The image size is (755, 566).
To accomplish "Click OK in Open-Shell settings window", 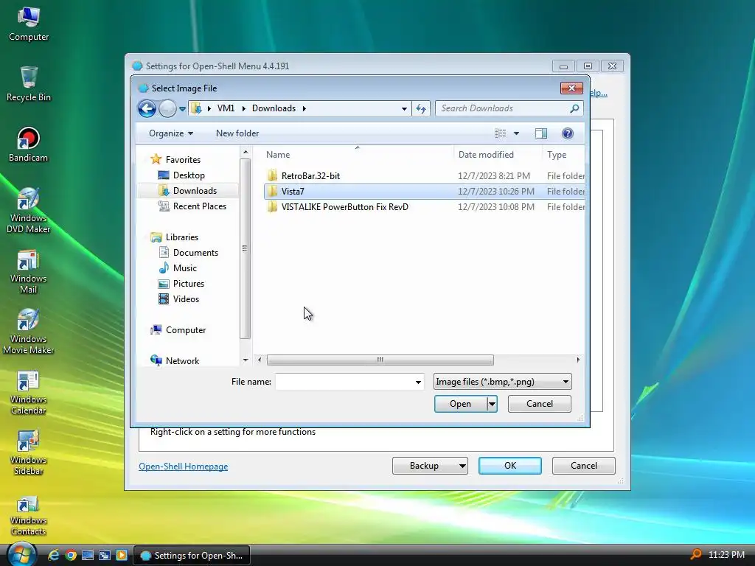I will [x=510, y=466].
